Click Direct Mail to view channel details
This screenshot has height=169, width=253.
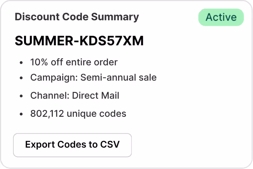click(95, 95)
